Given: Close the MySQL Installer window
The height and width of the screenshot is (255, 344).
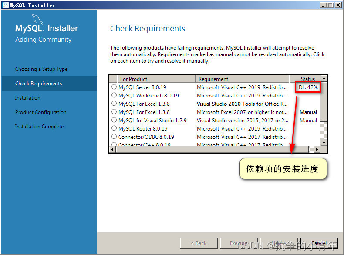Looking at the screenshot, I should pyautogui.click(x=338, y=5).
